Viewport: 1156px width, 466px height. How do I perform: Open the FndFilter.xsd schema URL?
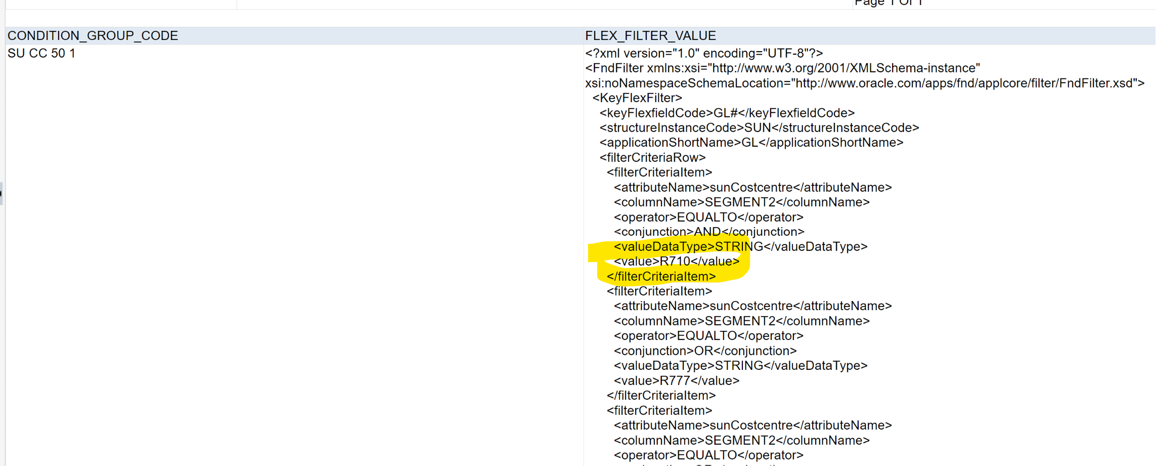[1004, 83]
